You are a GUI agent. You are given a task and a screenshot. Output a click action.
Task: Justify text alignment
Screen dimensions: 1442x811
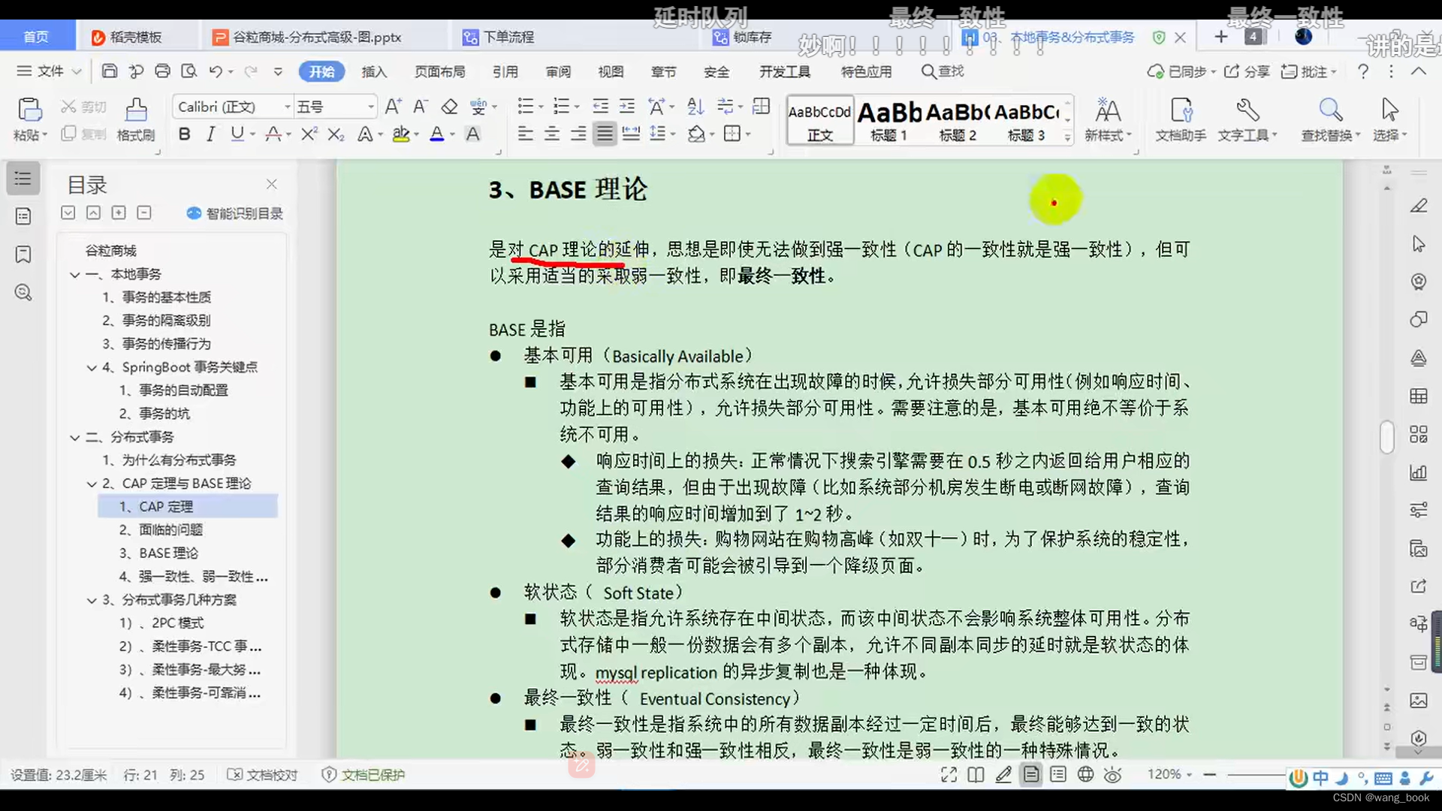[605, 134]
